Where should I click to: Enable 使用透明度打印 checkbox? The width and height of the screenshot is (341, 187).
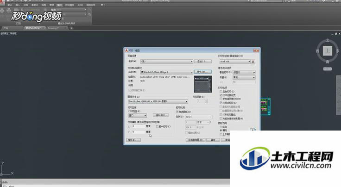(x=221, y=99)
